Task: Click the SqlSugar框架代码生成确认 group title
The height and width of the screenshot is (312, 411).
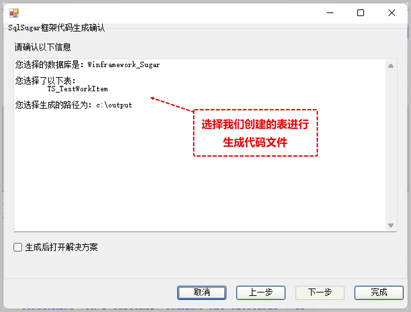Action: 57,28
